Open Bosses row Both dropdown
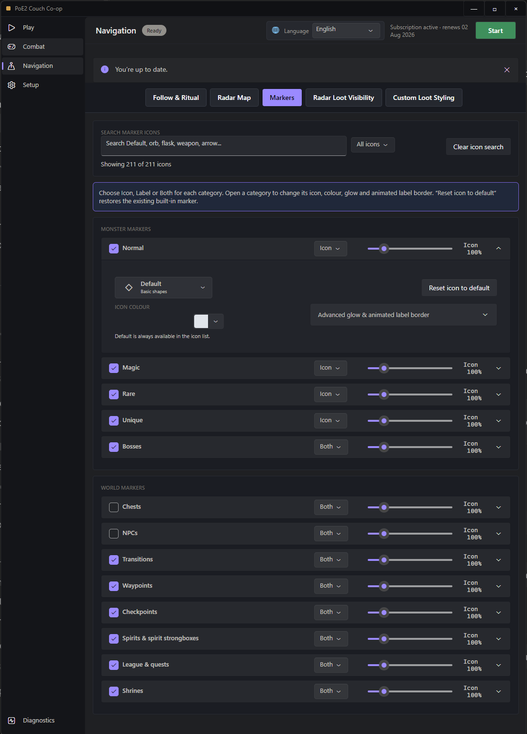Image resolution: width=527 pixels, height=734 pixels. click(x=331, y=447)
